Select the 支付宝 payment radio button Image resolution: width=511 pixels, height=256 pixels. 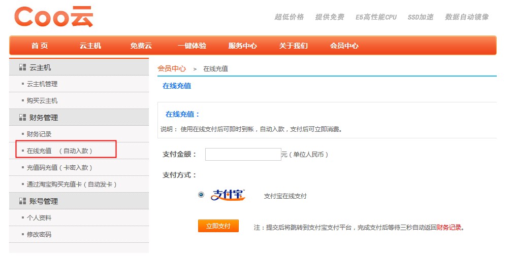tap(201, 195)
